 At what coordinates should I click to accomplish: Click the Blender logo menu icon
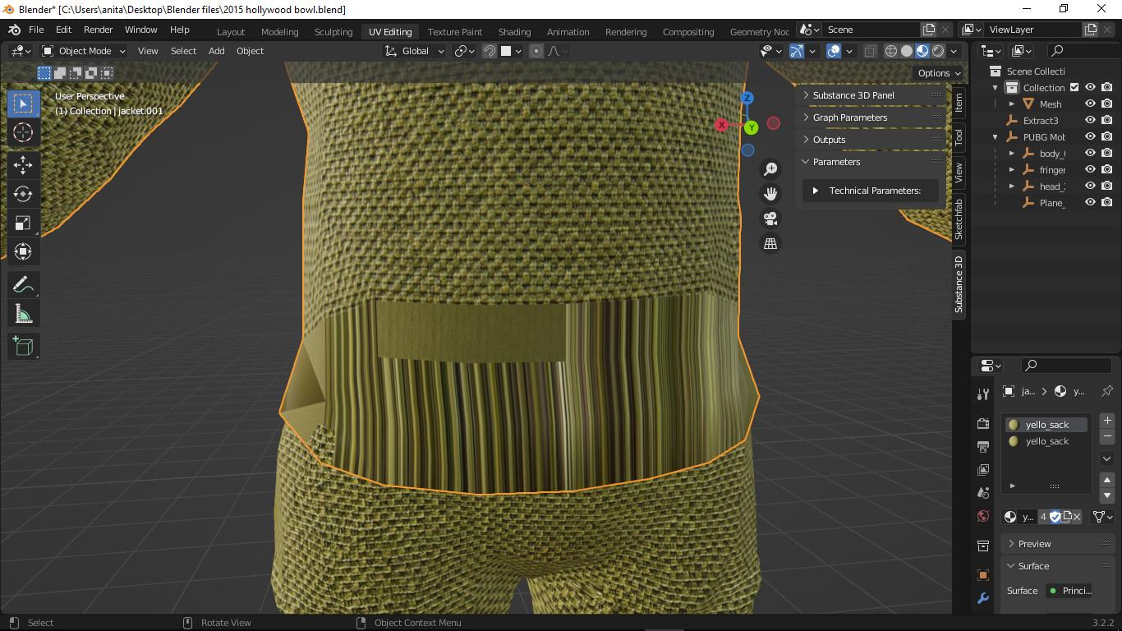14,30
